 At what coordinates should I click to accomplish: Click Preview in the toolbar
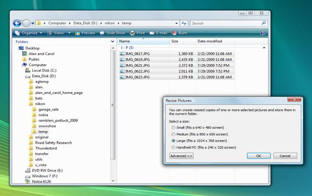pyautogui.click(x=85, y=33)
